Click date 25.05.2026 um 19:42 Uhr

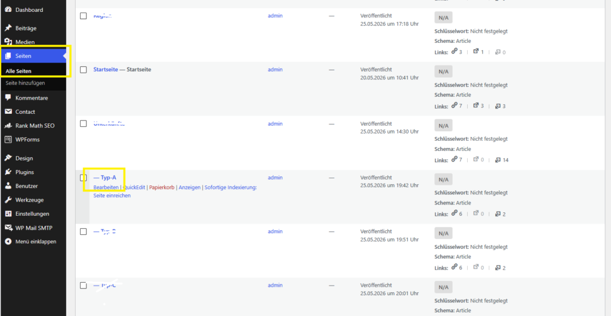(x=389, y=185)
